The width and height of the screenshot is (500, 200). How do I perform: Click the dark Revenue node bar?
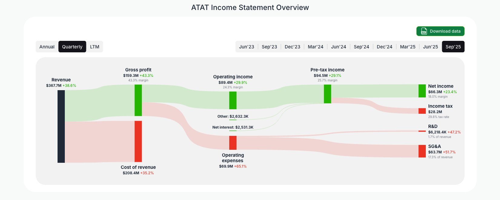point(61,126)
